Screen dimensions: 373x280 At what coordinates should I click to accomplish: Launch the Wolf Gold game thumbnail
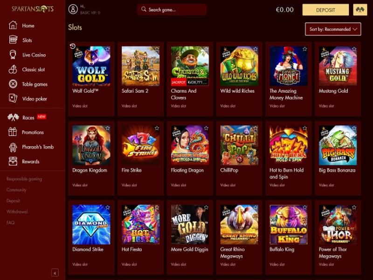[x=91, y=66]
